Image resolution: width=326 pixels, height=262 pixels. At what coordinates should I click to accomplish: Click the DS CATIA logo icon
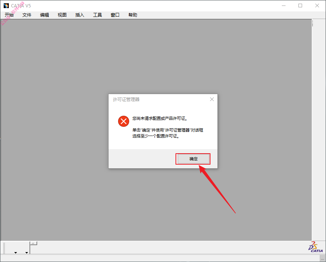315,247
